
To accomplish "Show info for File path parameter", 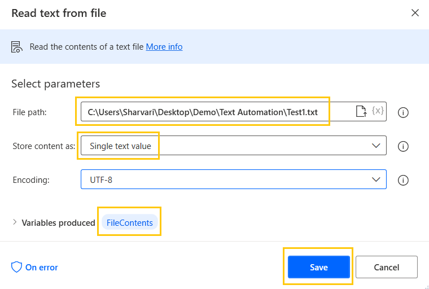I will click(x=403, y=112).
